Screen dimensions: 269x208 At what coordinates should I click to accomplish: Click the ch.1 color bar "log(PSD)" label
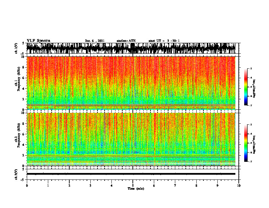(254, 89)
